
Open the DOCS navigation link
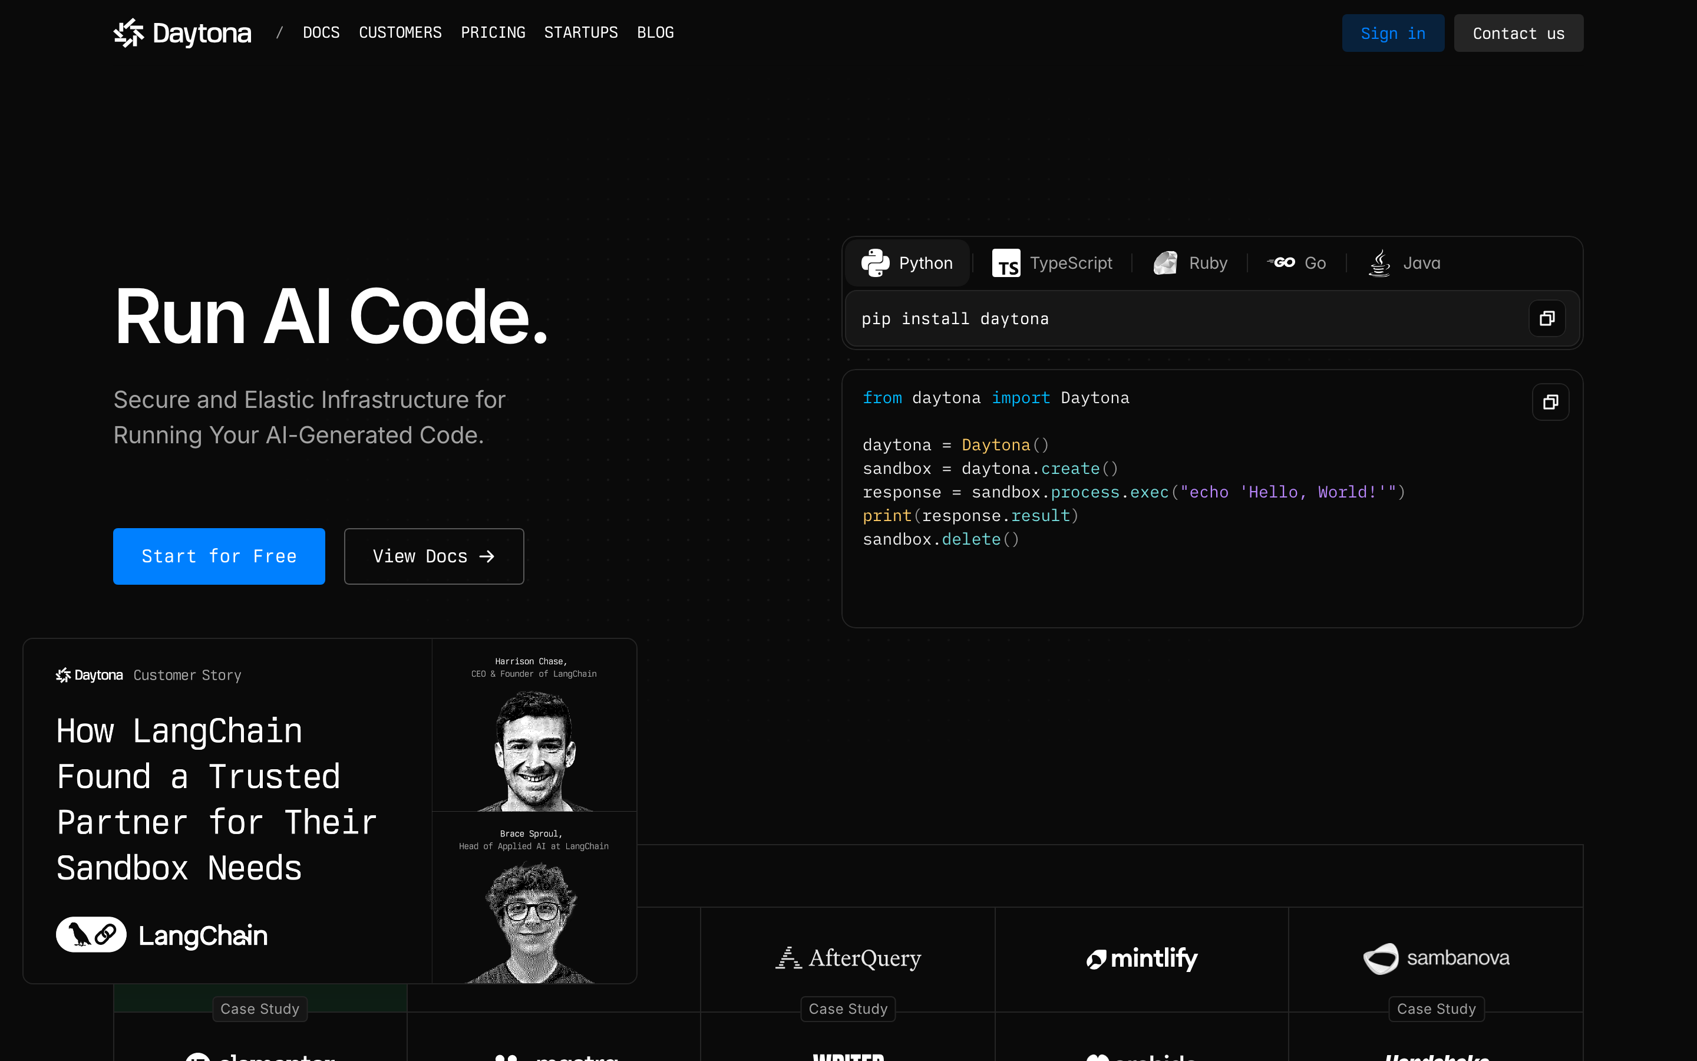(x=321, y=33)
